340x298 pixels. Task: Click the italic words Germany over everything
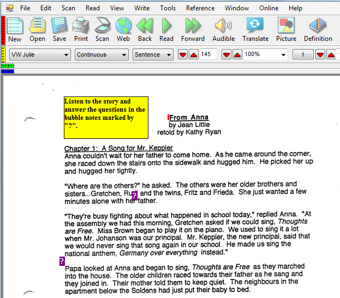coord(158,253)
